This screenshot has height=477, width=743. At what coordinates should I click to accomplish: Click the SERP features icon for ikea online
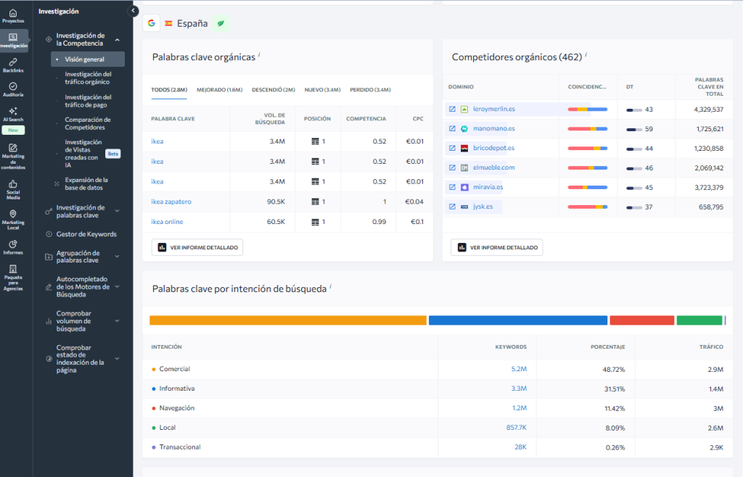pyautogui.click(x=315, y=222)
